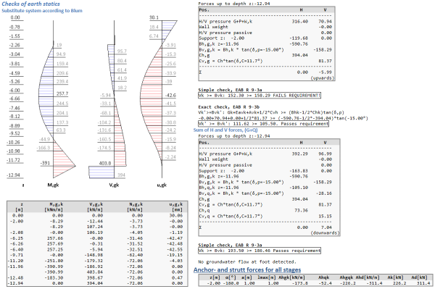The height and width of the screenshot is (289, 435).
Task: Select the -174.5 shear diagram label
Action: [x=104, y=148]
